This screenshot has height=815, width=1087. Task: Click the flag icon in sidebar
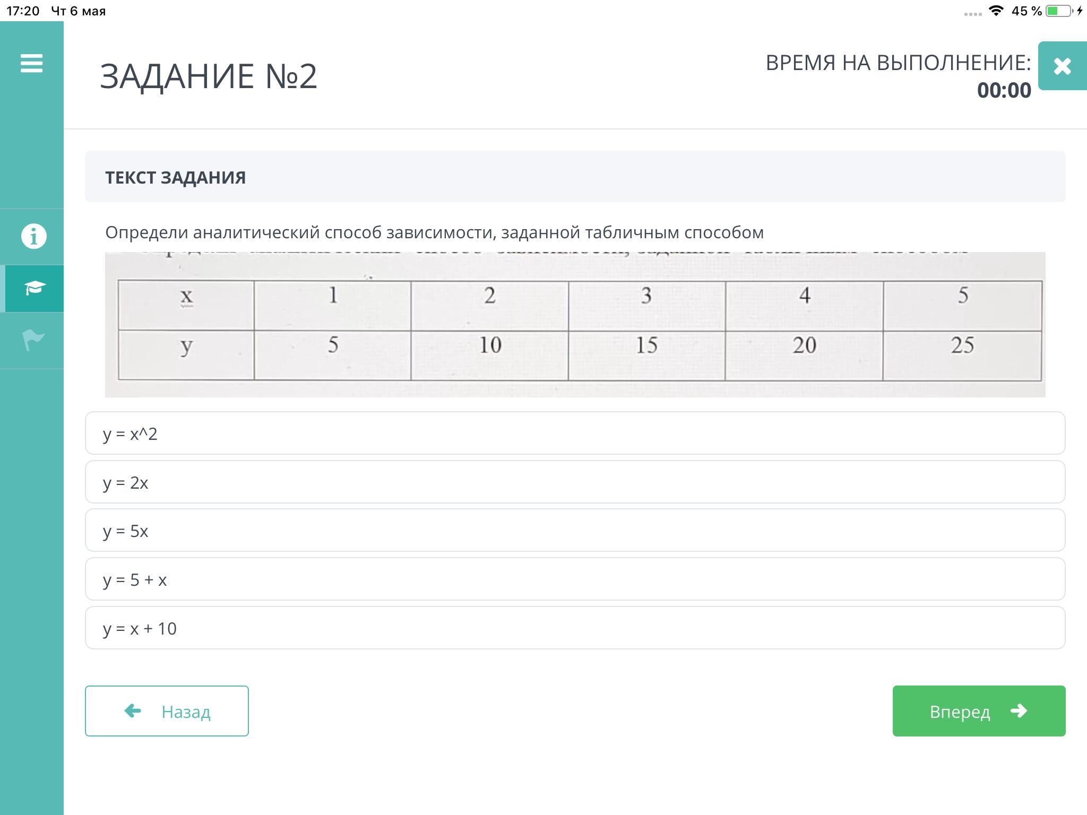tap(33, 340)
